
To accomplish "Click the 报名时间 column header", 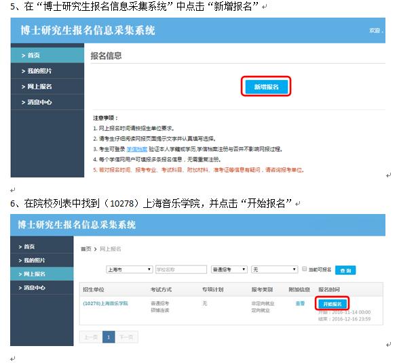I will [x=329, y=290].
